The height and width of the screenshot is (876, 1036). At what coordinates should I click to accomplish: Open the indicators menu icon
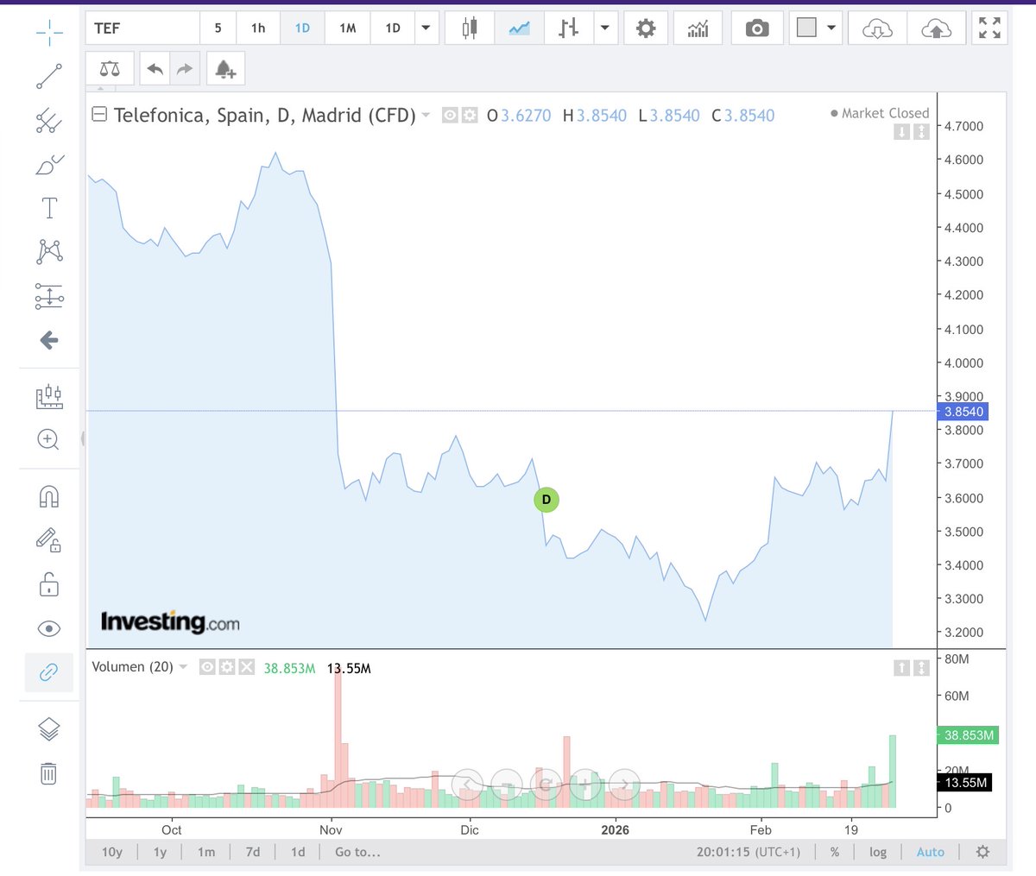point(698,28)
